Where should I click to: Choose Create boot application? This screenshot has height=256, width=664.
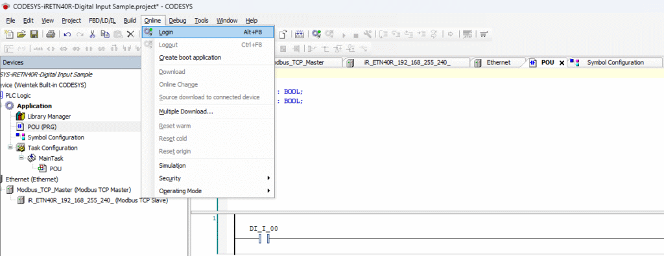[208, 58]
